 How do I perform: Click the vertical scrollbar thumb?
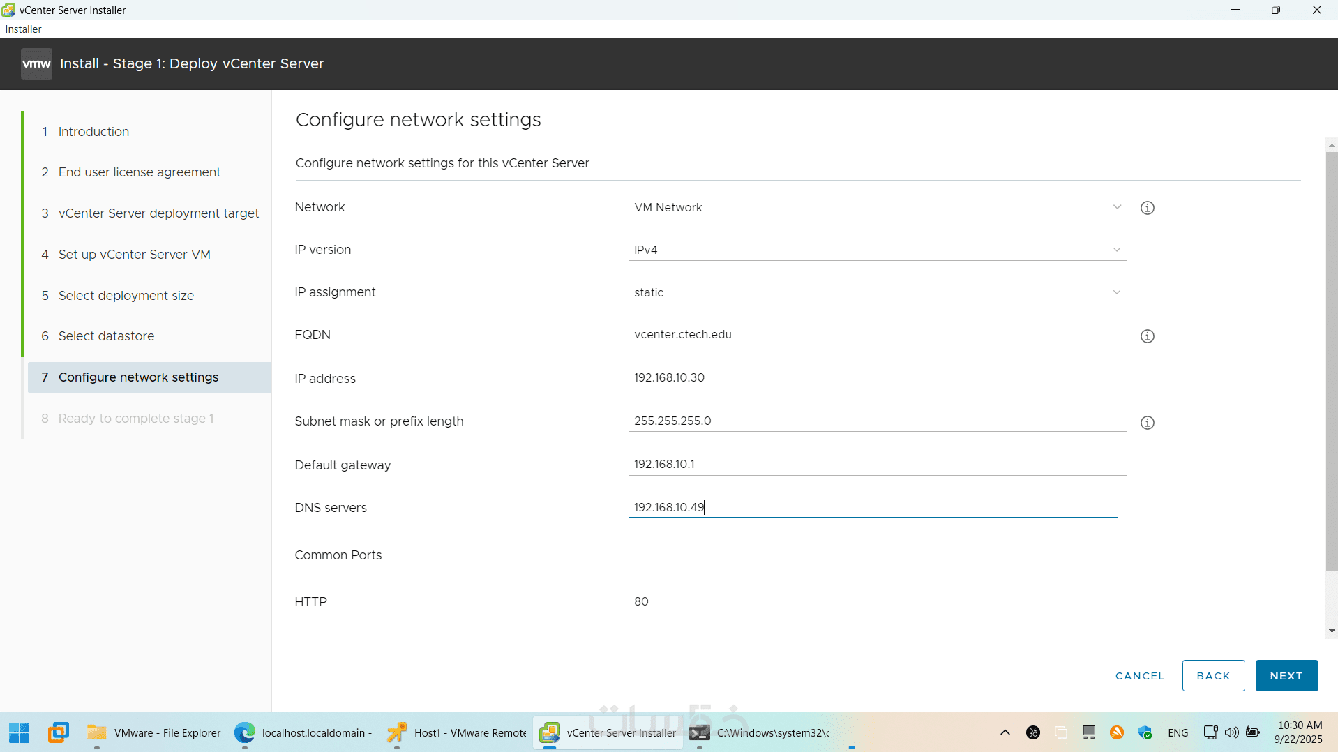[x=1332, y=361]
